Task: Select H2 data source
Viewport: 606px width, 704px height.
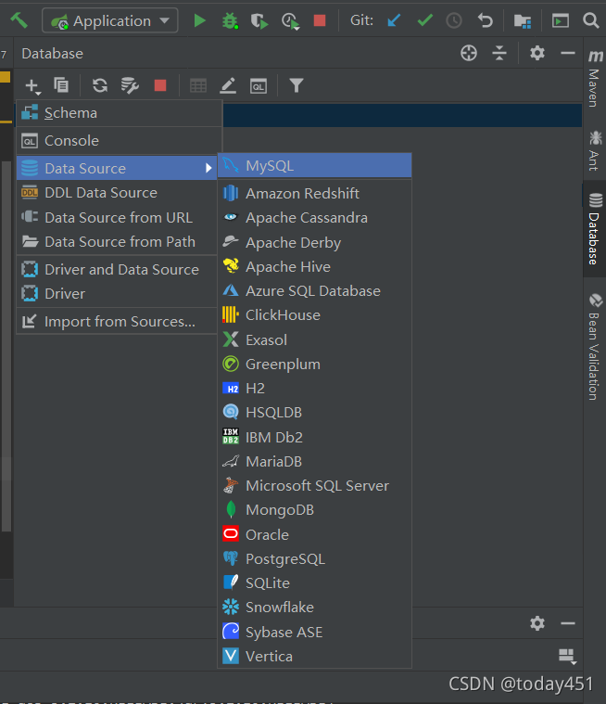Action: click(x=314, y=389)
